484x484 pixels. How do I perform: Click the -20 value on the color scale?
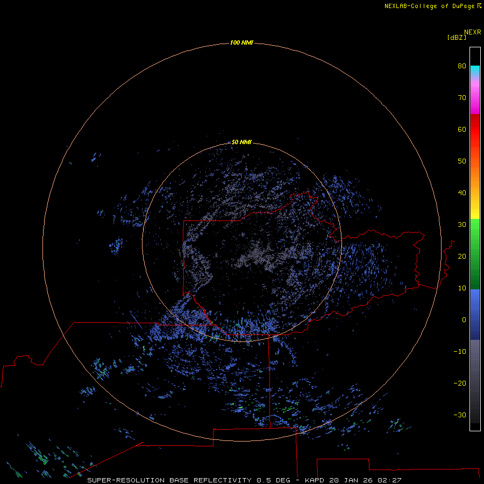(x=460, y=383)
